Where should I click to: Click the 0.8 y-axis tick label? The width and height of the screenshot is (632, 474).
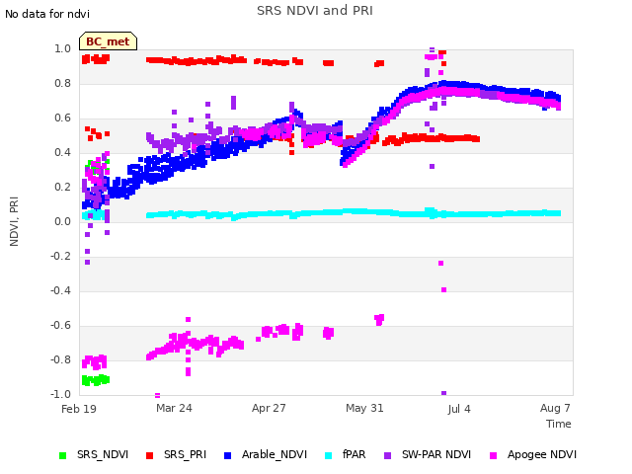pyautogui.click(x=62, y=83)
